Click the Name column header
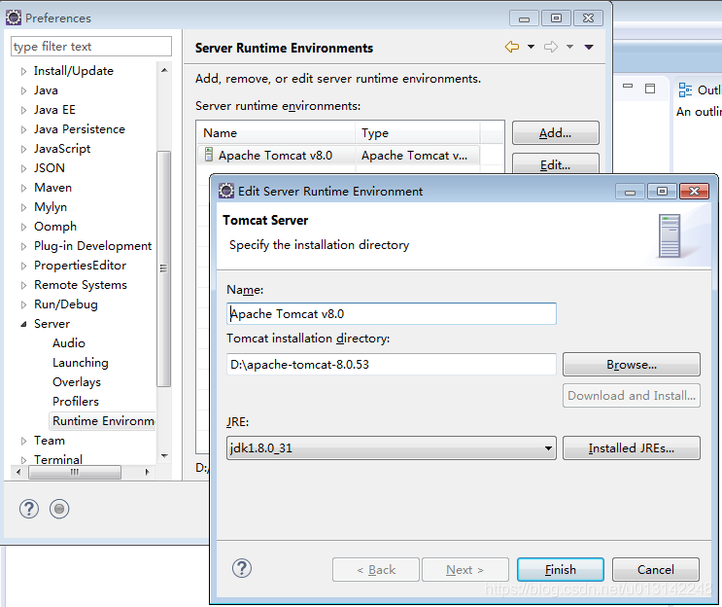The image size is (722, 607). [x=276, y=132]
